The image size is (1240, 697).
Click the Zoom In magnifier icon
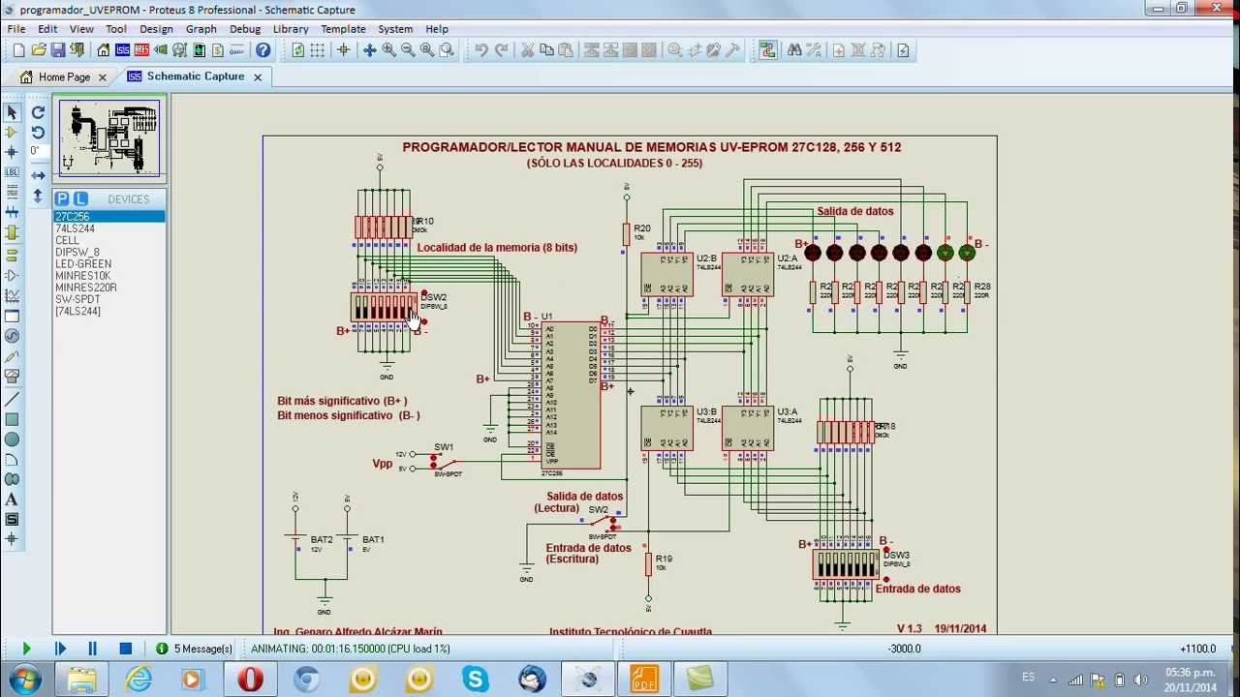pos(388,50)
